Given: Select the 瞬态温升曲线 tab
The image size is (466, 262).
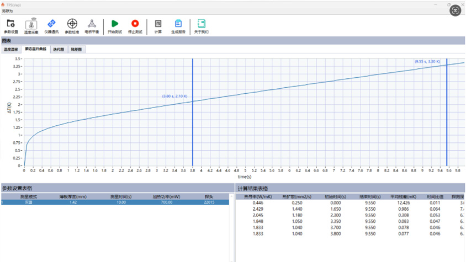Looking at the screenshot, I should 36,49.
